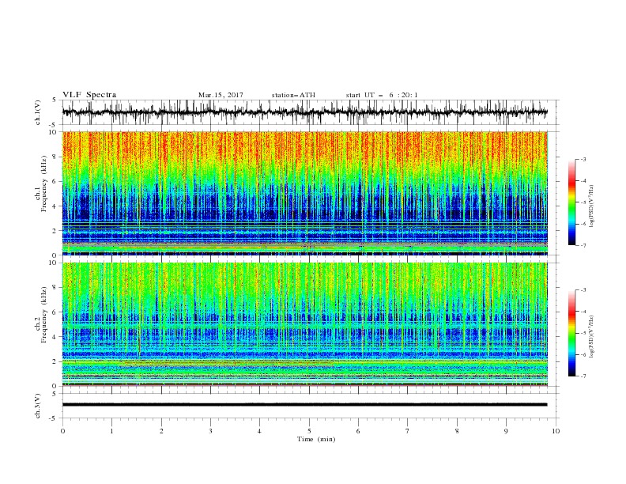Click the ch.3 flat voltage trace

[x=304, y=405]
